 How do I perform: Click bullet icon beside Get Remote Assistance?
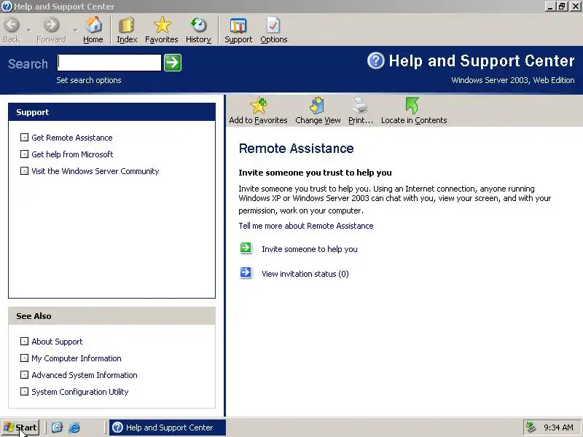[x=24, y=138]
